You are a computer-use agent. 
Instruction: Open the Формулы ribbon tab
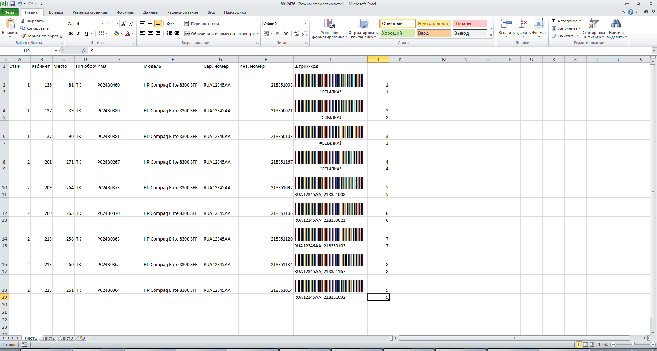[125, 12]
